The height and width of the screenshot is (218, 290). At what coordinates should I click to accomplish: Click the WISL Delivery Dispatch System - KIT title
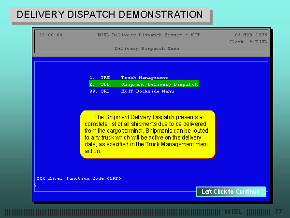click(149, 35)
